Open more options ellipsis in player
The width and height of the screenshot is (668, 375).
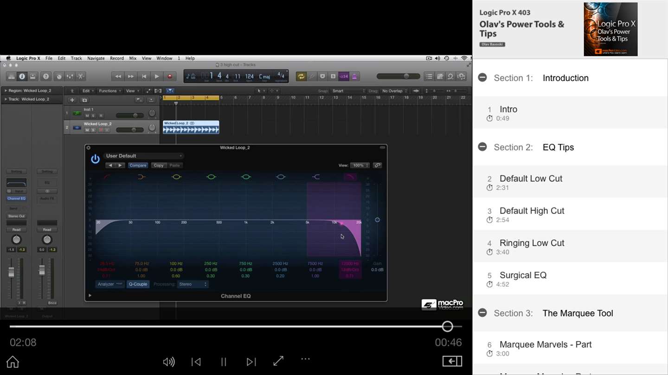click(x=305, y=359)
